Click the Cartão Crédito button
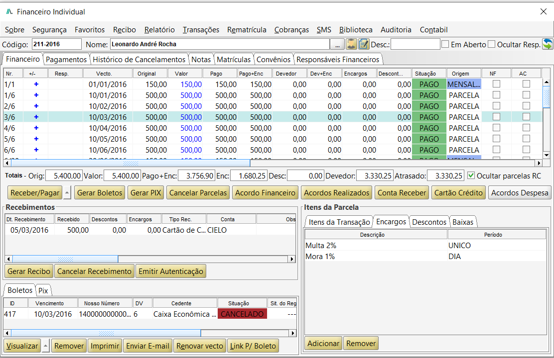 pos(458,192)
